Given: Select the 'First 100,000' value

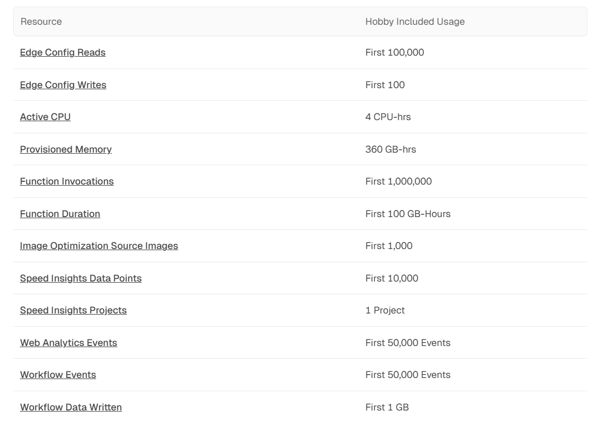Looking at the screenshot, I should coord(395,52).
